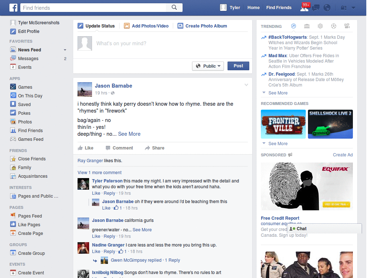Click the Pages Feed flag icon
Viewport: 371px width, 278px height.
(x=13, y=215)
